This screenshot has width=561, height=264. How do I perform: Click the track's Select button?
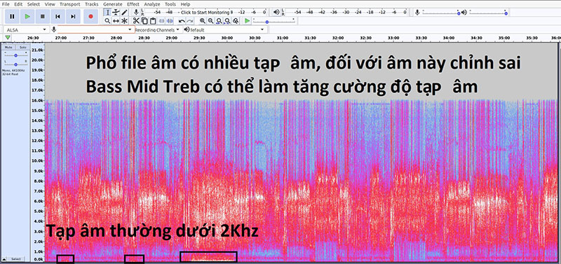pos(15,258)
